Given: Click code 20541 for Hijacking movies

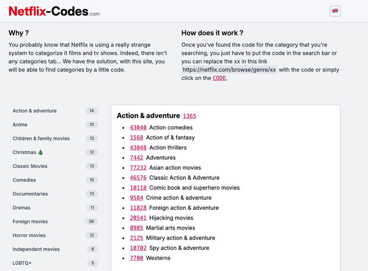Looking at the screenshot, I should (x=138, y=218).
